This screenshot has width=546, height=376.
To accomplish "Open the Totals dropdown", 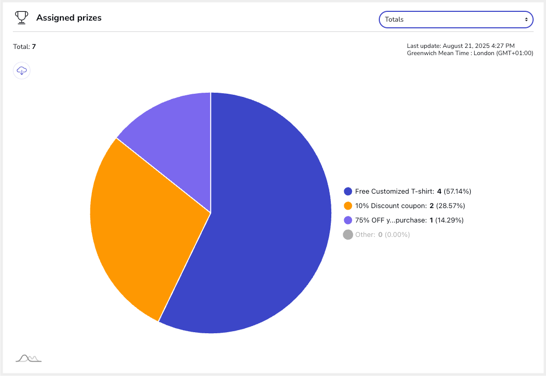I will [455, 20].
